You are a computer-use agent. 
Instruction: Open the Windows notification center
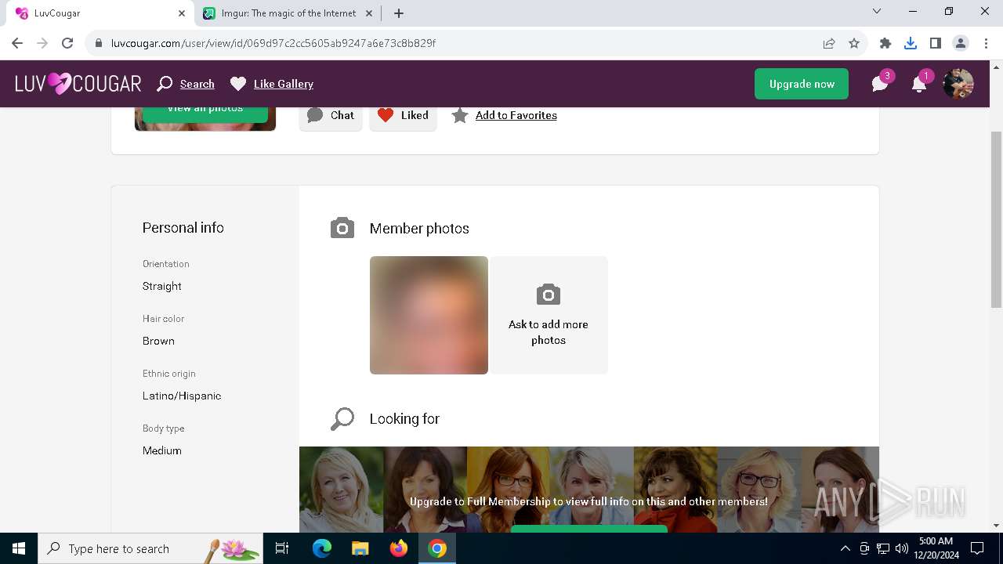(x=977, y=548)
